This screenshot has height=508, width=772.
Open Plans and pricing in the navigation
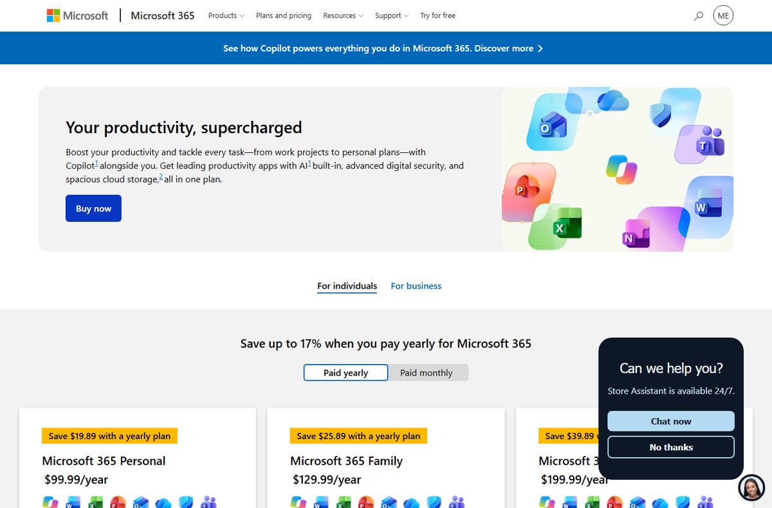(x=284, y=15)
